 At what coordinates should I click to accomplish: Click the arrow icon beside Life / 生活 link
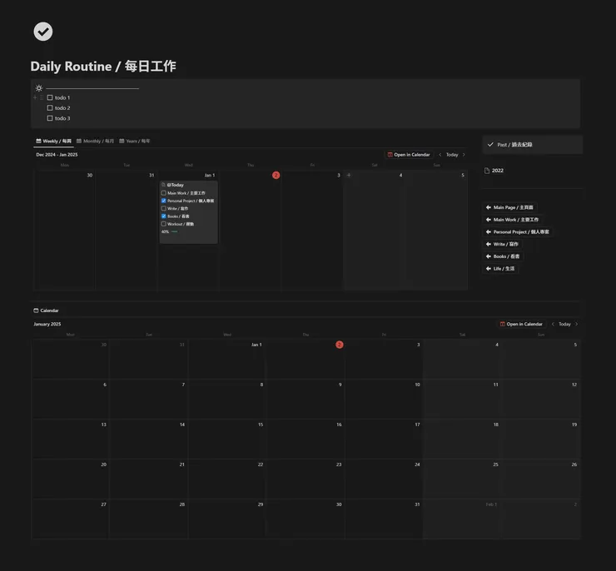click(x=489, y=268)
